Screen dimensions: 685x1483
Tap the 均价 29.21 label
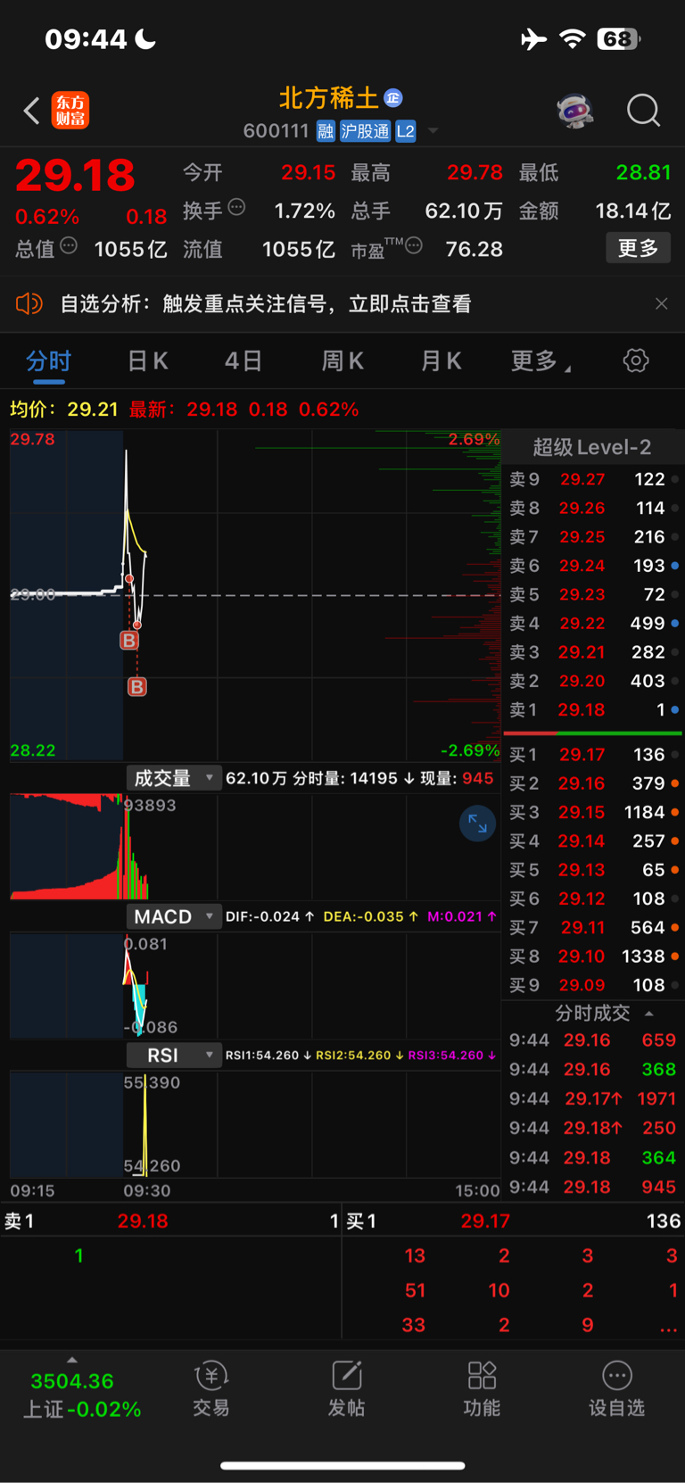[x=64, y=409]
